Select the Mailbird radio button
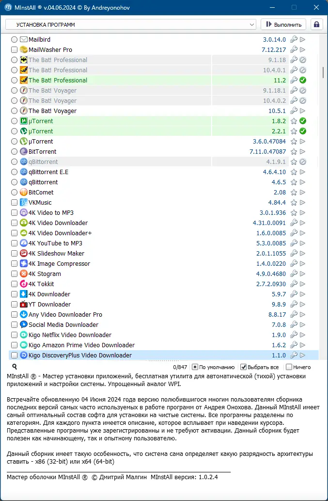The image size is (328, 501). click(14, 40)
